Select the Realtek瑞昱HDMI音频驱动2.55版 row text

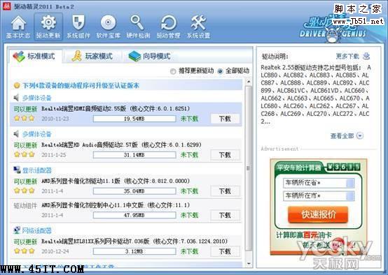83,108
